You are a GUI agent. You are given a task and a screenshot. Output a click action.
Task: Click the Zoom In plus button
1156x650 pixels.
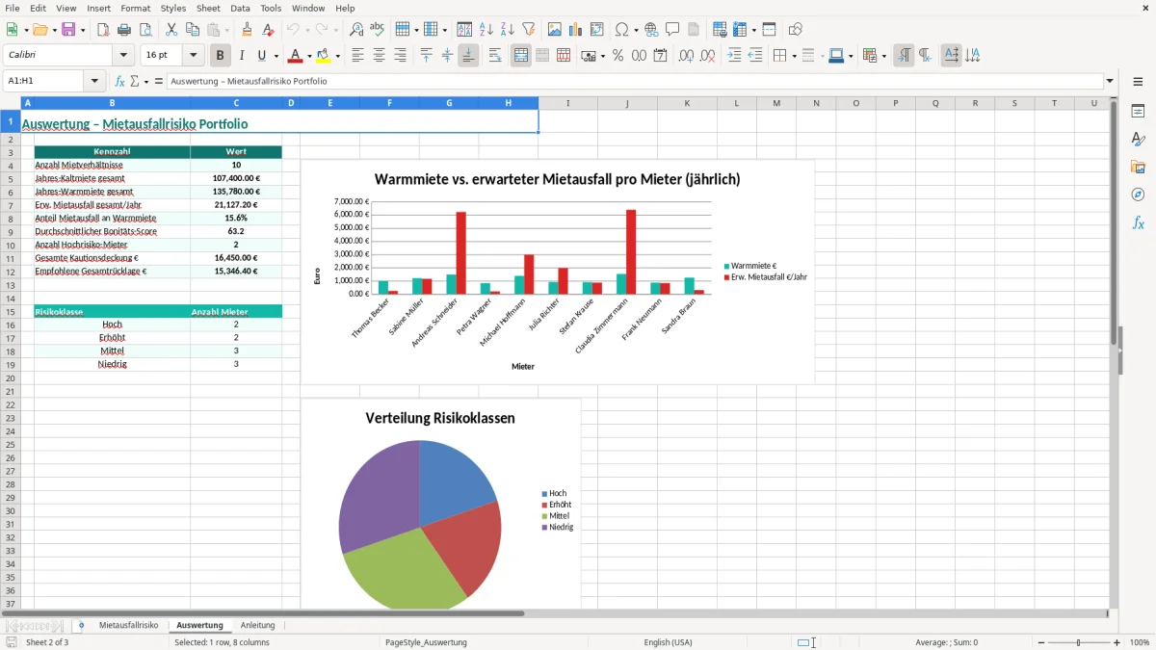tap(1117, 642)
